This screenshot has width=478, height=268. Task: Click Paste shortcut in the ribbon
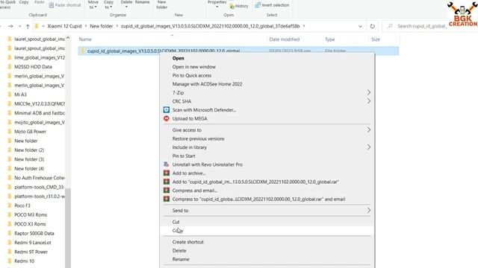65,5
